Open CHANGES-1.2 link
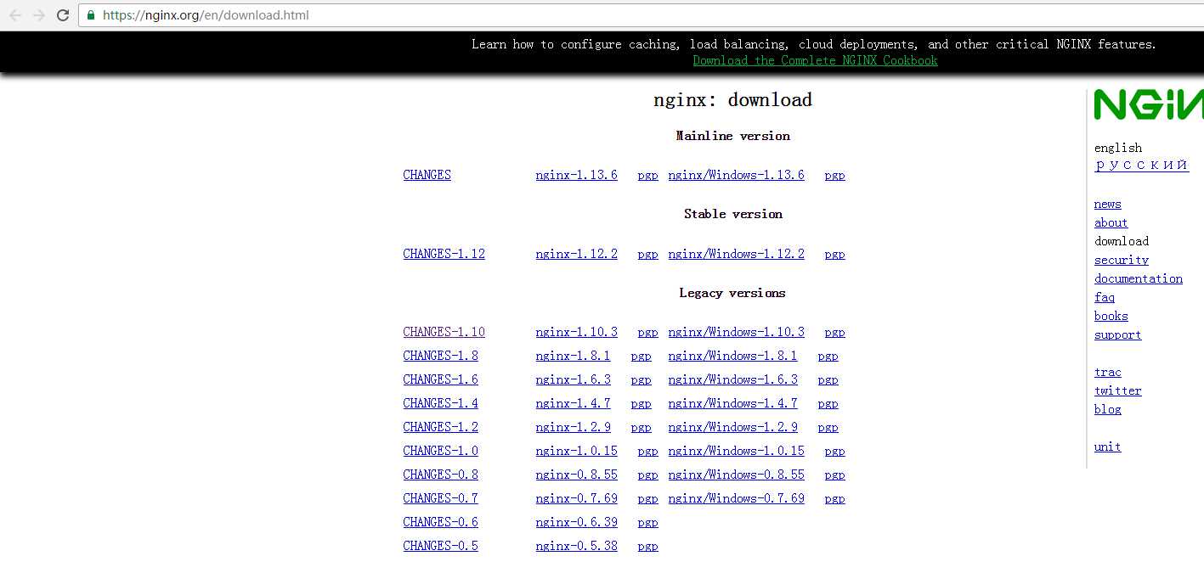1204x573 pixels. coord(440,427)
